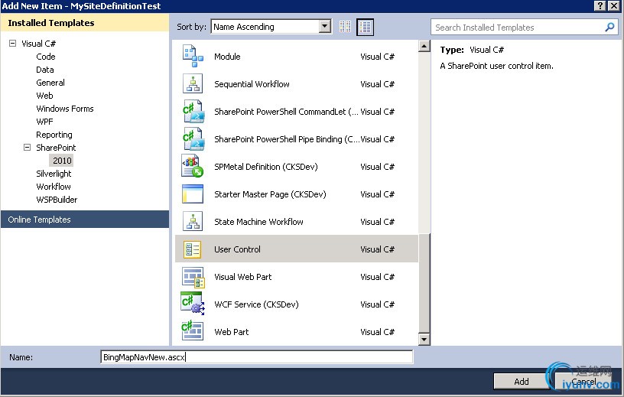Image resolution: width=624 pixels, height=397 pixels.
Task: Click the "User Control" template name
Action: pos(237,249)
